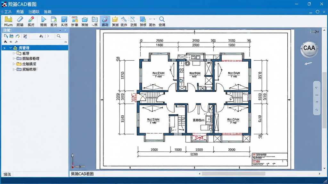Click the scroll-down arrow beside the canvas
Image resolution: width=328 pixels, height=184 pixels.
[324, 168]
